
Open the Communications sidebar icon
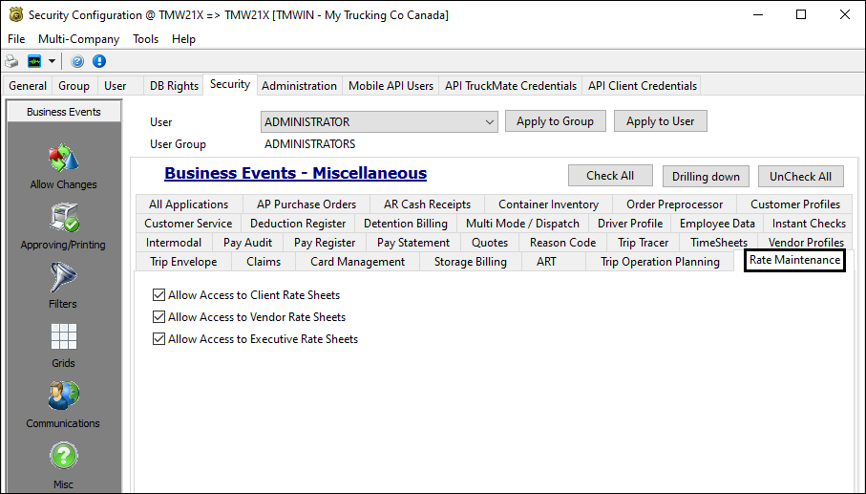click(x=64, y=396)
